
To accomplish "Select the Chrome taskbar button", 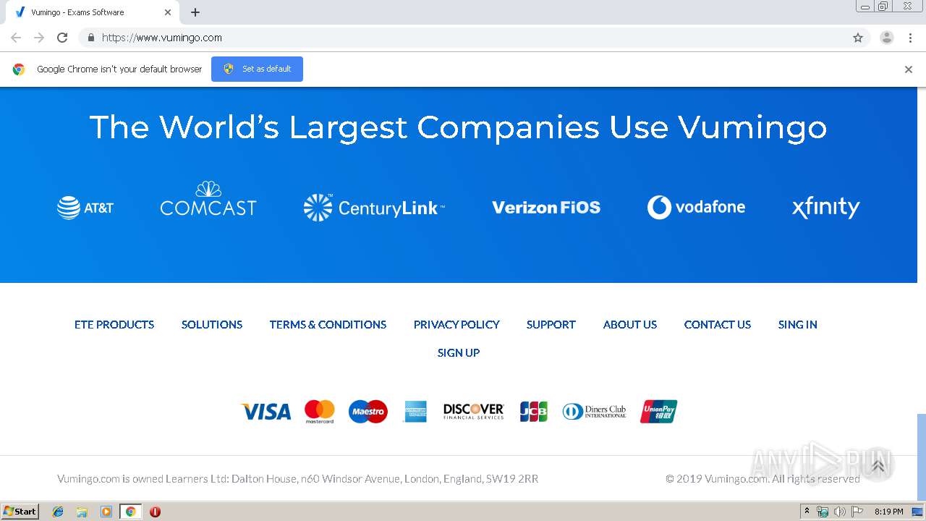I will pos(131,512).
